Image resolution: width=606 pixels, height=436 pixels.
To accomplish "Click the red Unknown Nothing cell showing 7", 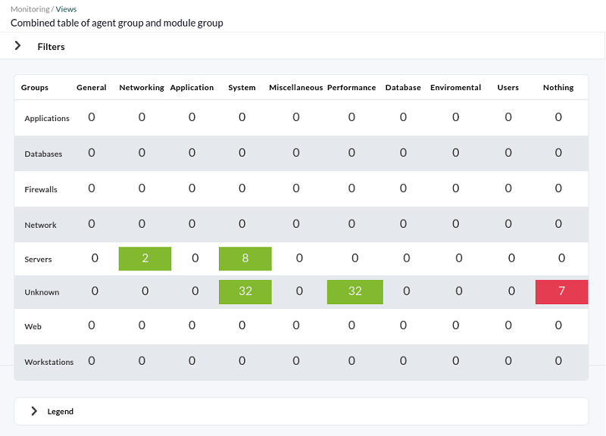I will click(561, 292).
